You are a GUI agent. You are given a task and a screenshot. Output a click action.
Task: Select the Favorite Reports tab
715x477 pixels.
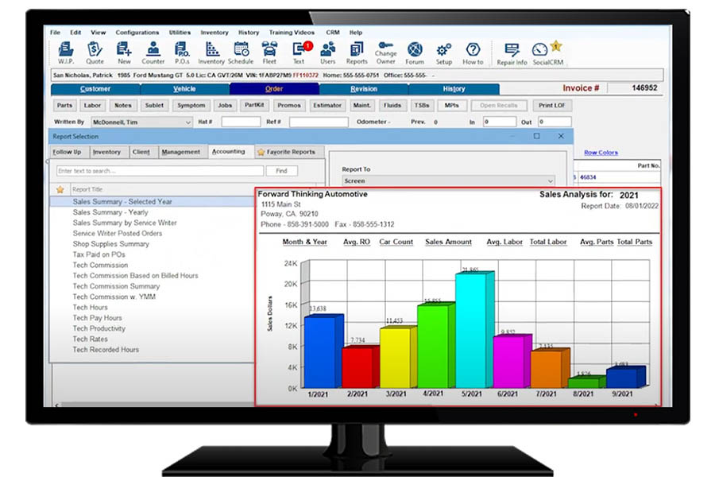pos(286,152)
